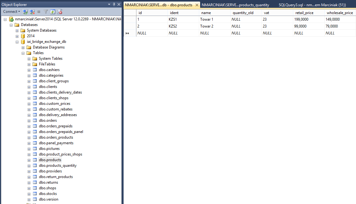Expand the dbo.orders table node
356x204 pixels.
pyautogui.click(x=29, y=120)
